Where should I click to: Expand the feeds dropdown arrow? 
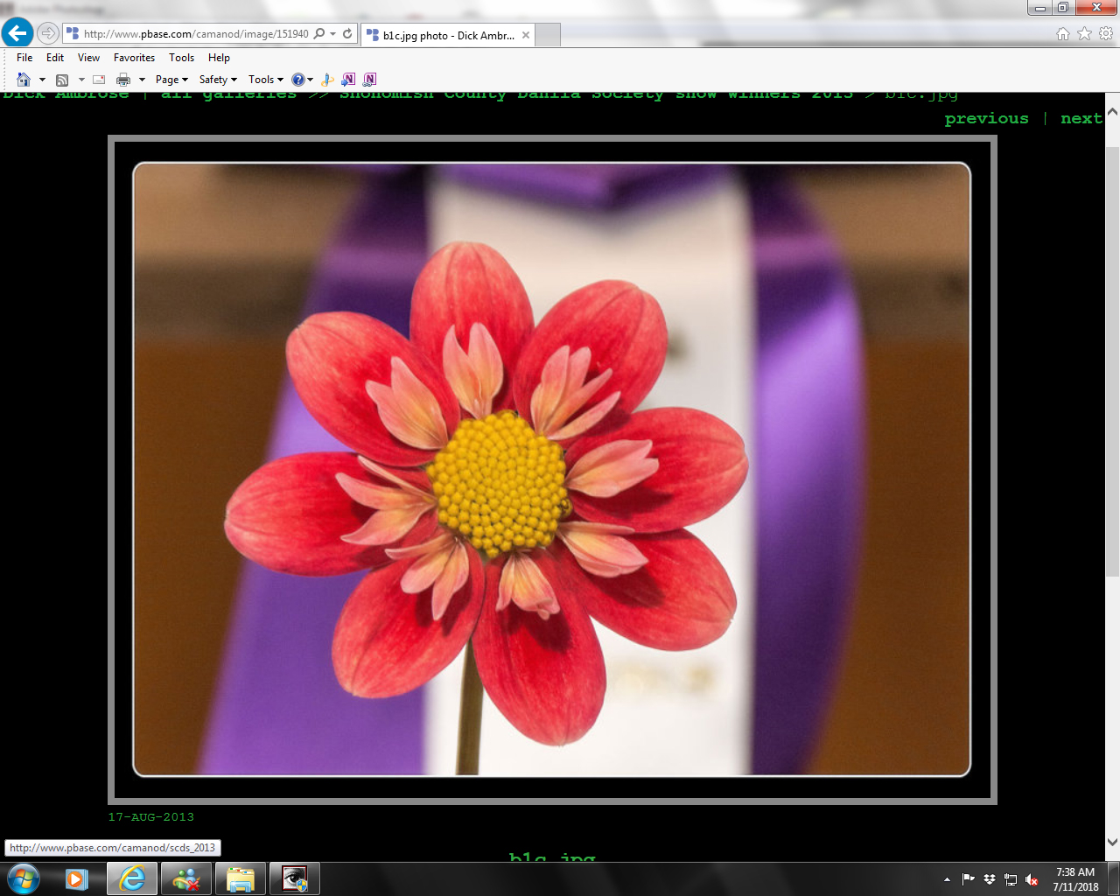pos(81,80)
